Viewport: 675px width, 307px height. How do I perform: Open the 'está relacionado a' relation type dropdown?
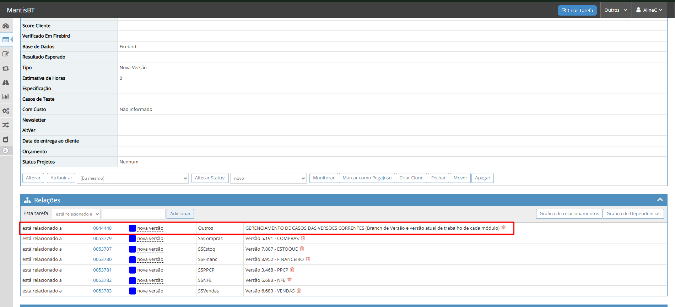76,214
